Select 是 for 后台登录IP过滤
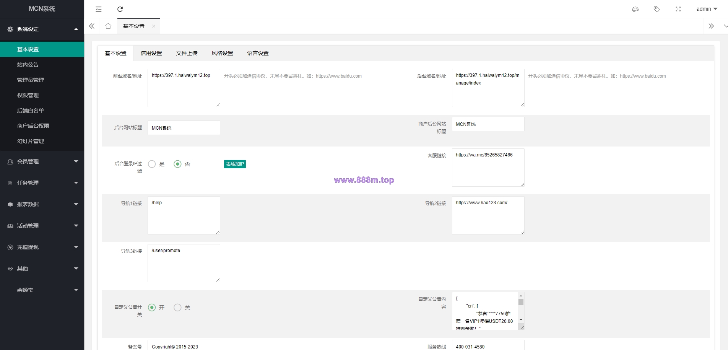 (x=152, y=164)
